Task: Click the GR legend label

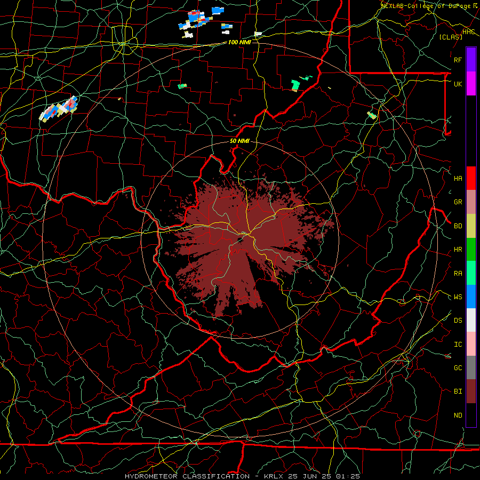Action: click(458, 202)
